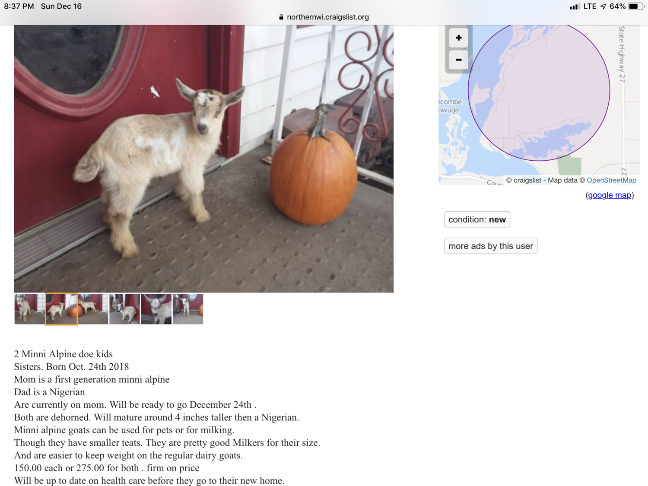This screenshot has width=648, height=486.
Task: Select the third thumbnail of the goat
Action: (93, 309)
